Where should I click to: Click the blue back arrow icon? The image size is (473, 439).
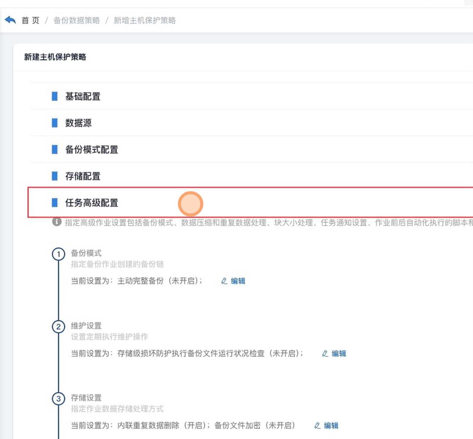[x=10, y=20]
